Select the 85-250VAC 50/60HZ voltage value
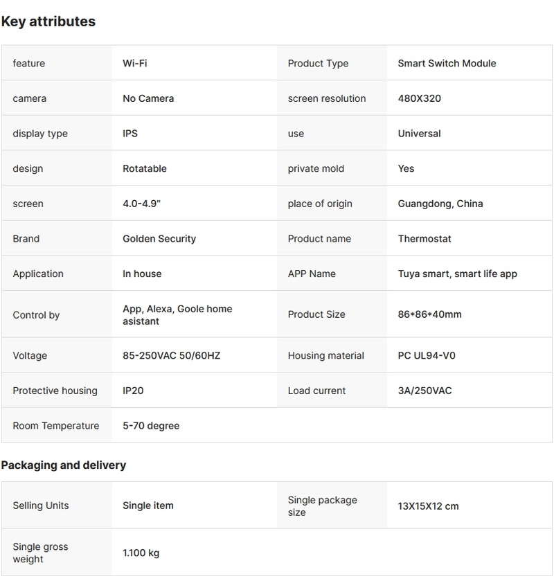The image size is (554, 581). coord(172,356)
